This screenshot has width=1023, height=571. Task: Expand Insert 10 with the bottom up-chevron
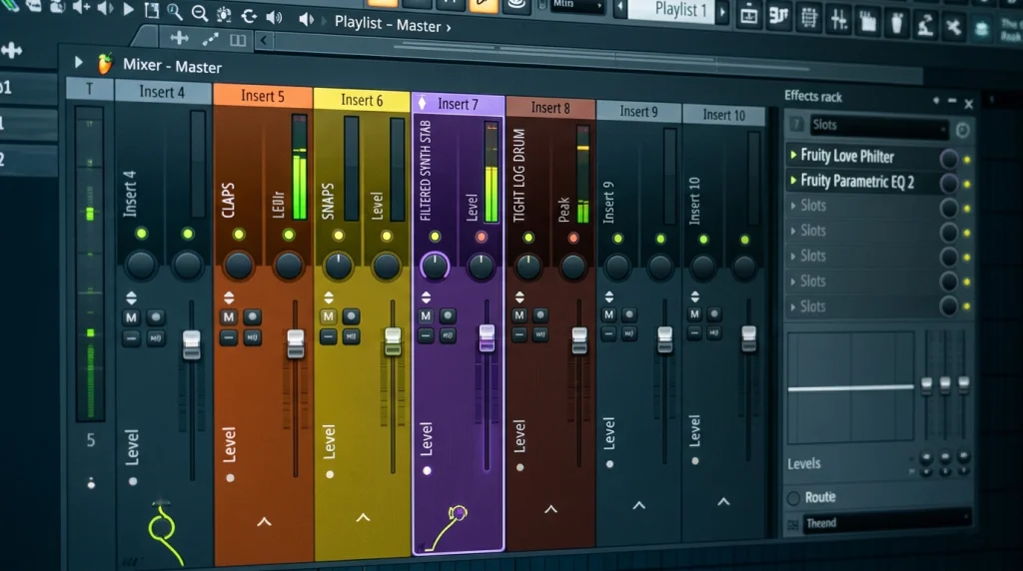723,502
